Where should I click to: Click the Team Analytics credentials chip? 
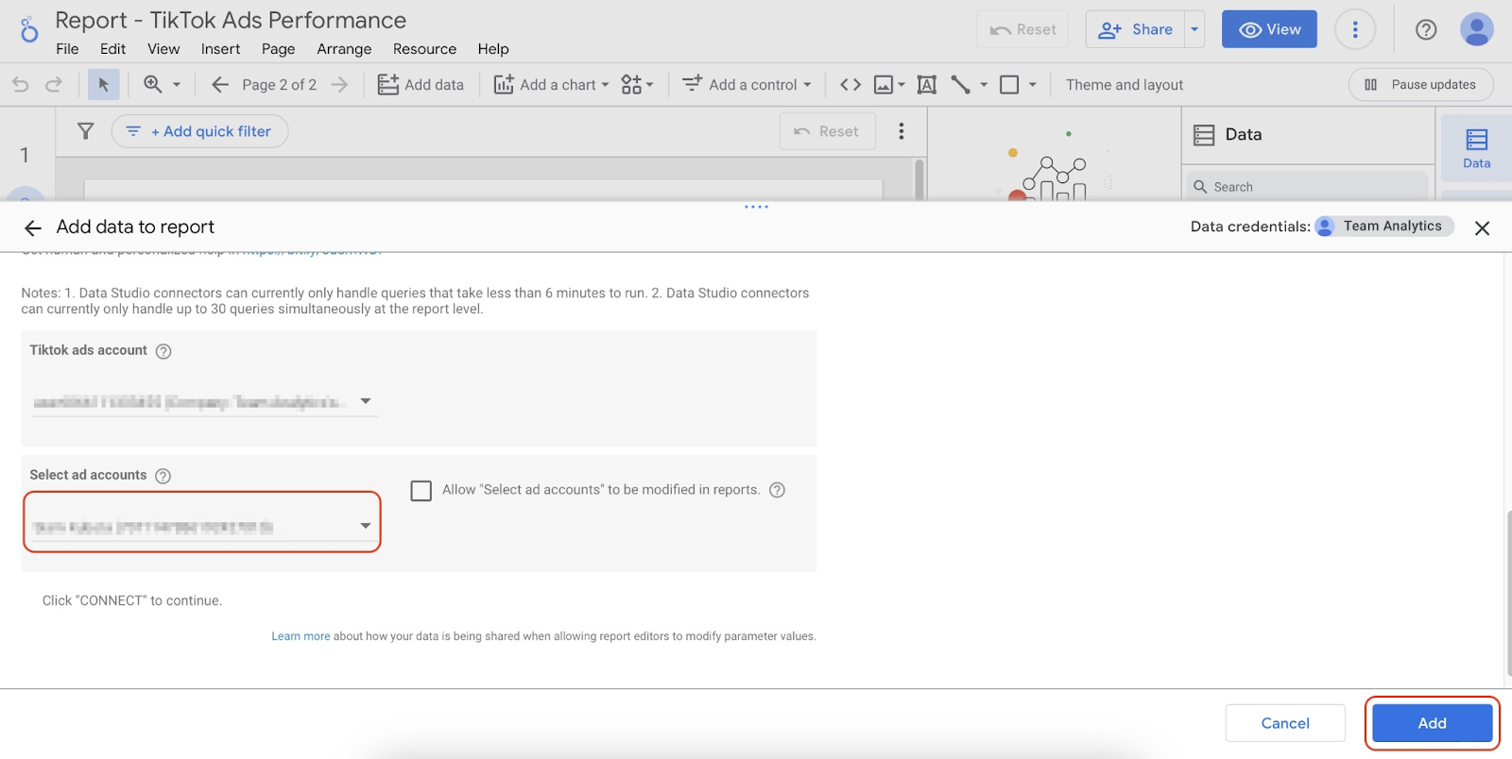(x=1383, y=227)
